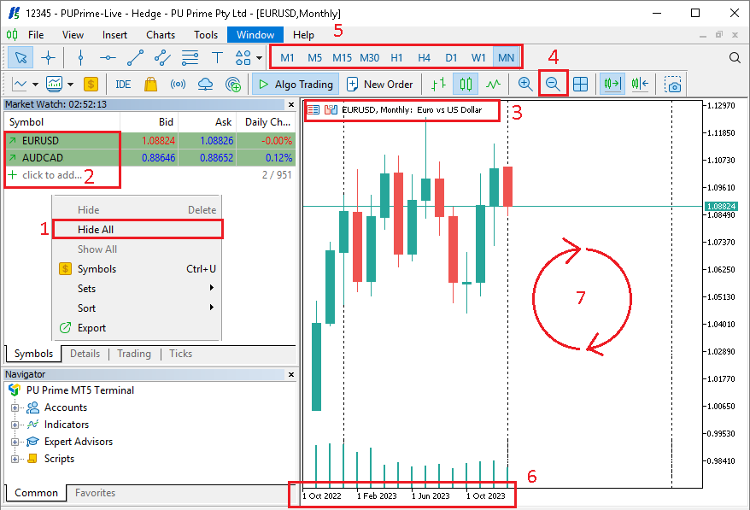
Task: Open the drawing shapes dropdown arrow
Action: pyautogui.click(x=259, y=58)
